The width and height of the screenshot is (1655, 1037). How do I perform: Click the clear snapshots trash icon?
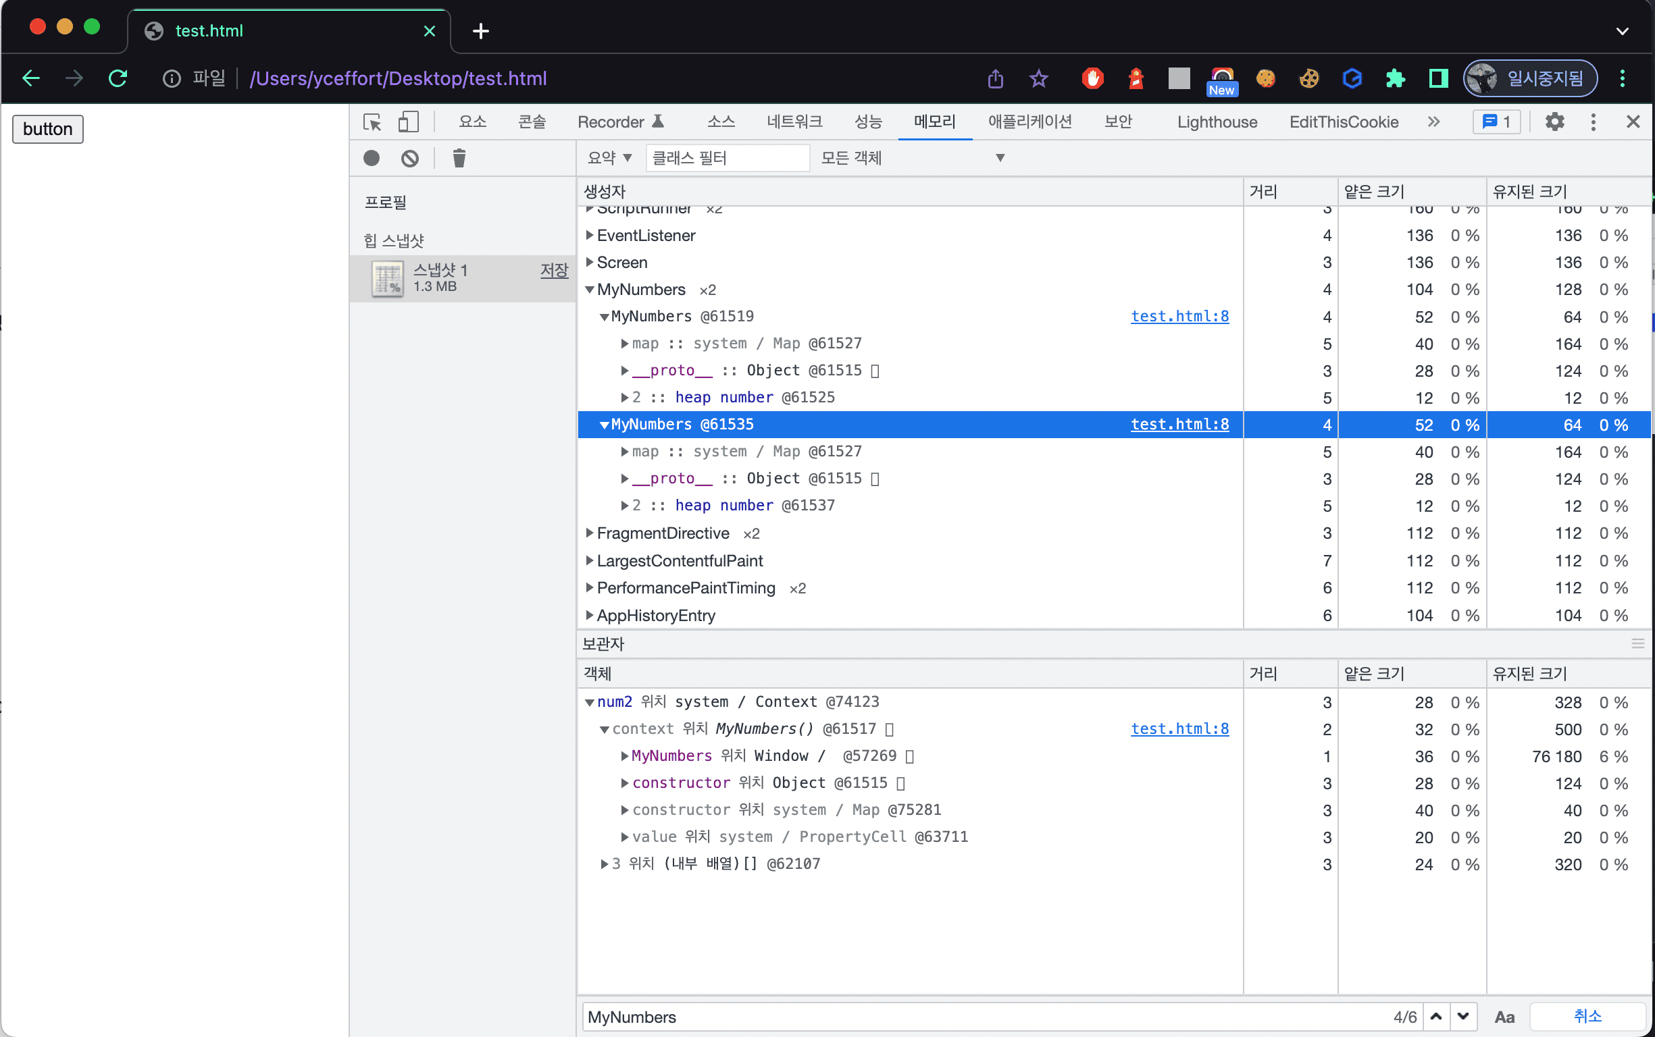(458, 157)
